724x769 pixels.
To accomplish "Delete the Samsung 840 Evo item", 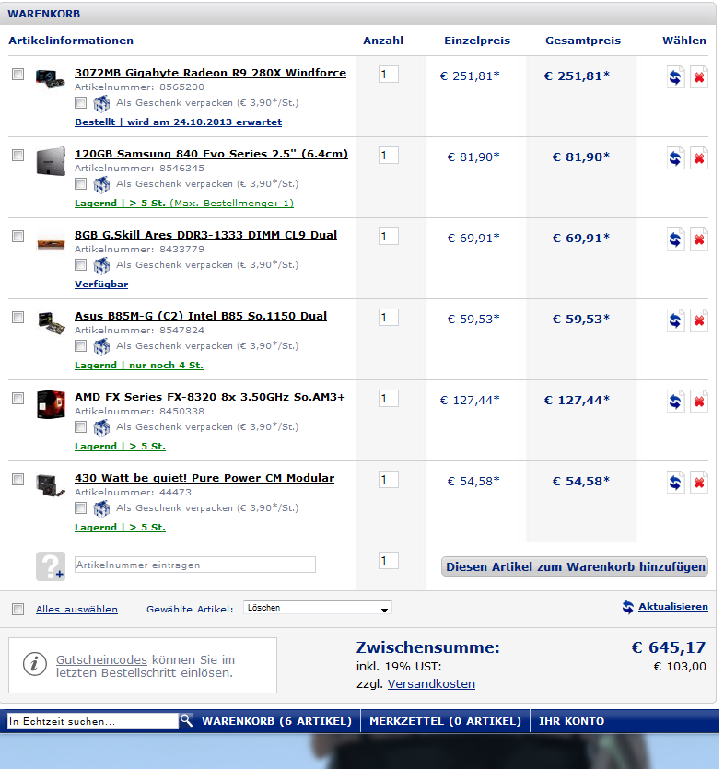I will tap(699, 157).
